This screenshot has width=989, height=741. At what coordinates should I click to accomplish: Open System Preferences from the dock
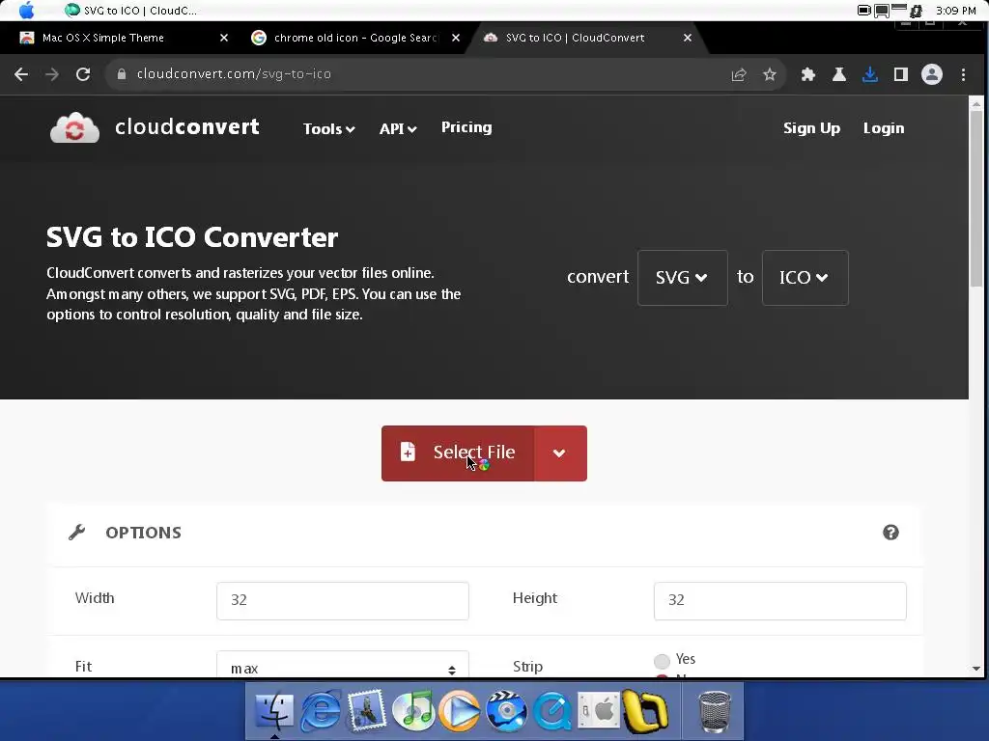click(x=598, y=711)
